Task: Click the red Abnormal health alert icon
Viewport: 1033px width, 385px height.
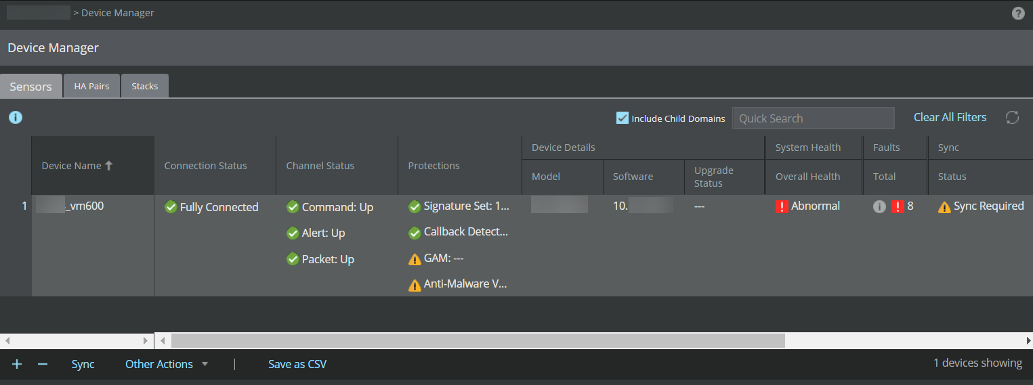Action: click(x=782, y=207)
